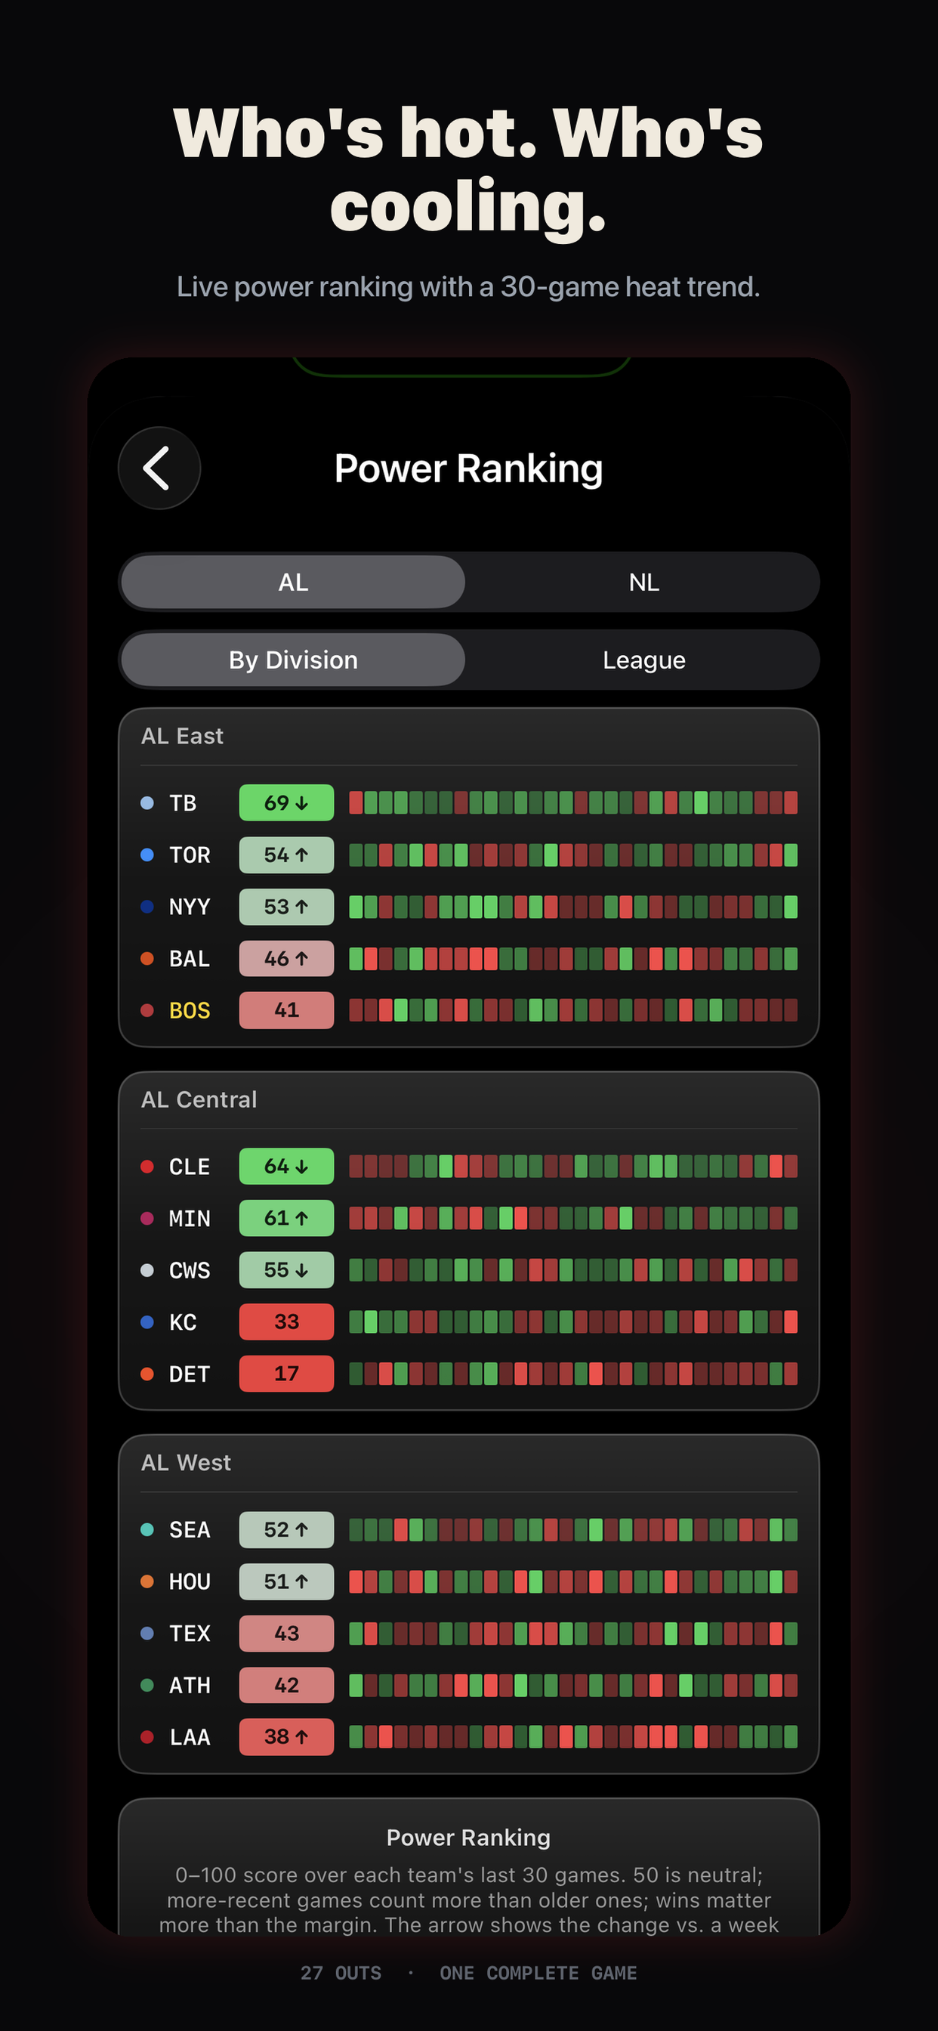Select the LAA team label

[189, 1737]
